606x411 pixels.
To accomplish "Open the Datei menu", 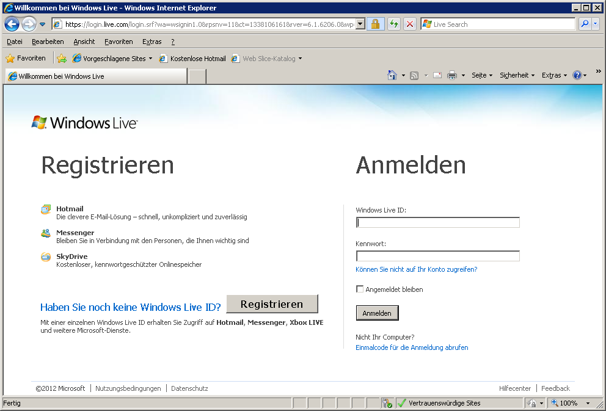I will 15,42.
